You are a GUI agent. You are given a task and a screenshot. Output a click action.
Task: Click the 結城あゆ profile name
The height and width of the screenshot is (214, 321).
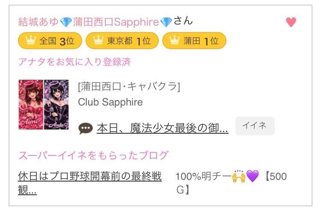point(39,22)
